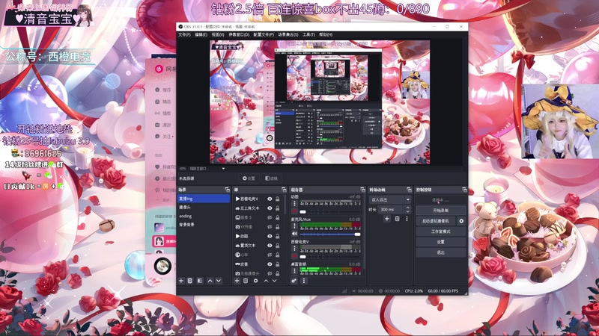599x336 pixels.
Task: Pop out the Scene Transitions dock icon
Action: [x=409, y=190]
